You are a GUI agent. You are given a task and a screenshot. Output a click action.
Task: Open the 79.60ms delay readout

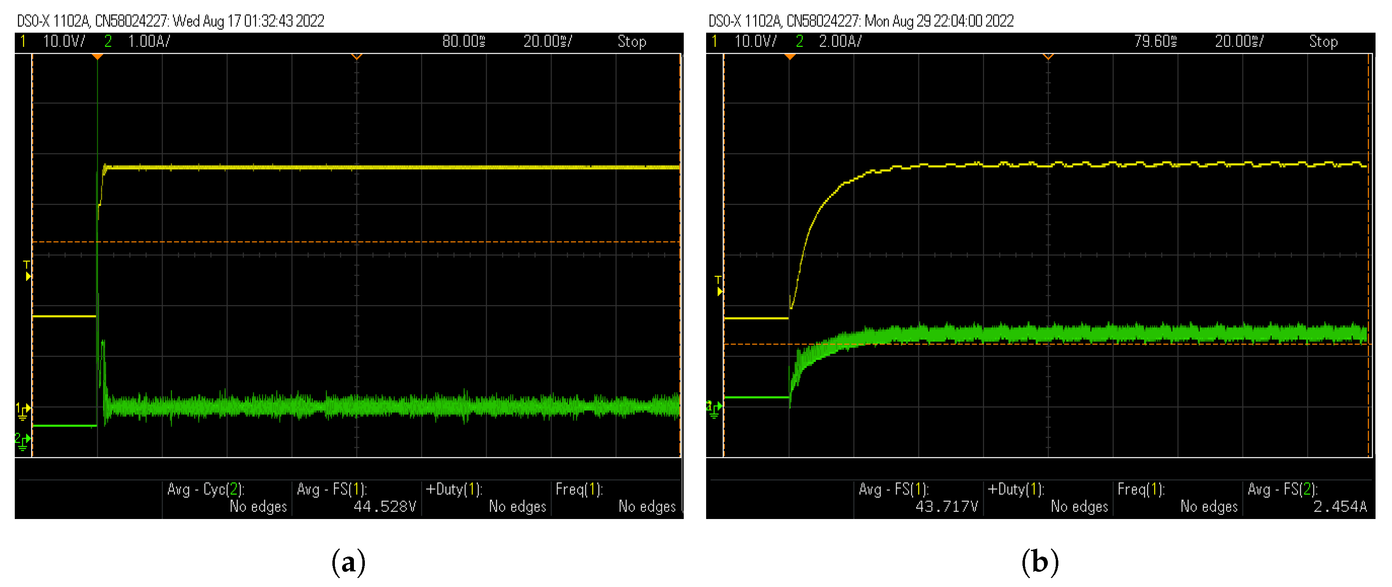[1155, 42]
